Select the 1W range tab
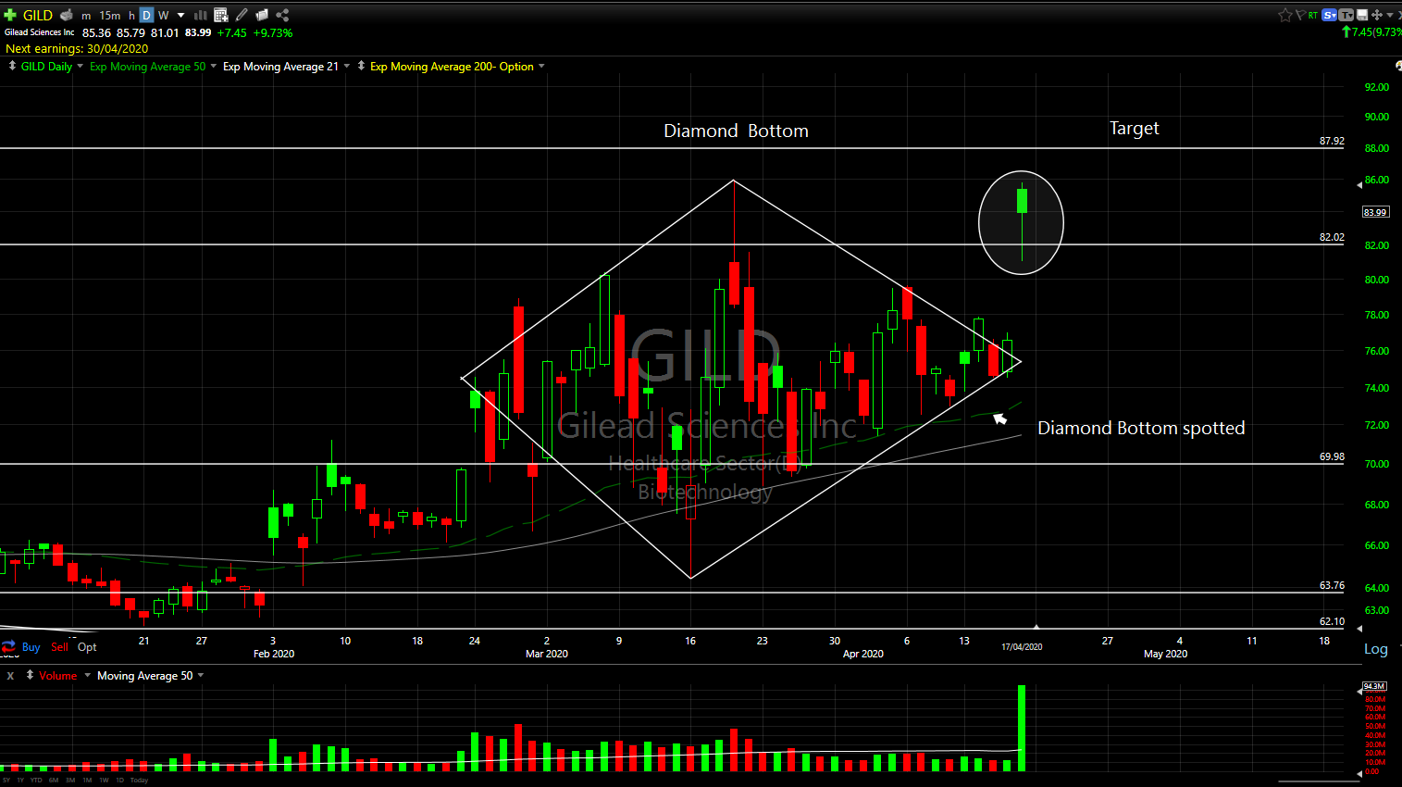Viewport: 1402px width, 787px height. [103, 780]
